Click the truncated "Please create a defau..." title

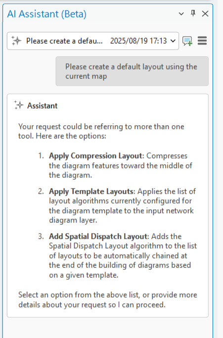pyautogui.click(x=64, y=41)
